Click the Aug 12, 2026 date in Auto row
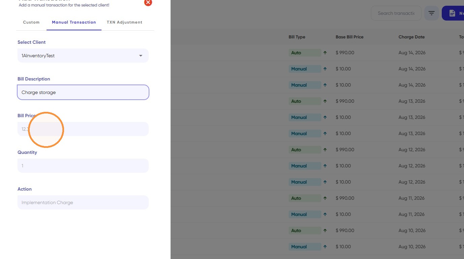 (x=412, y=150)
